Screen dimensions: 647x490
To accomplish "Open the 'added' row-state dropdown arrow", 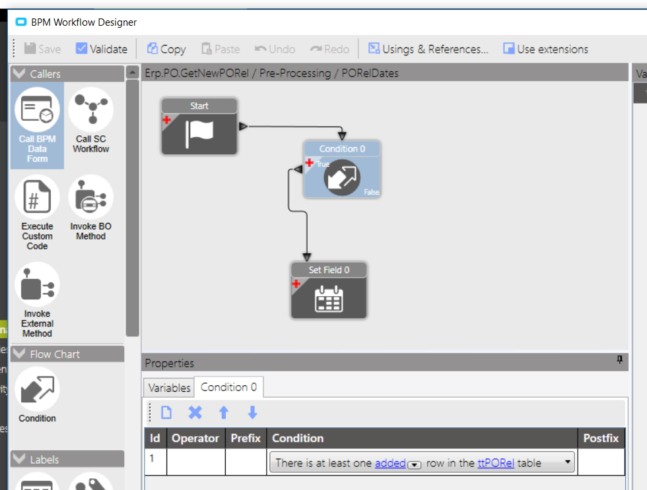I will pyautogui.click(x=415, y=465).
